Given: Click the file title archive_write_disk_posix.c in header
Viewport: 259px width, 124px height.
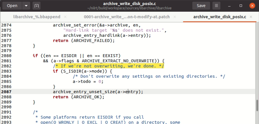Looking at the screenshot, I should tap(129, 3).
